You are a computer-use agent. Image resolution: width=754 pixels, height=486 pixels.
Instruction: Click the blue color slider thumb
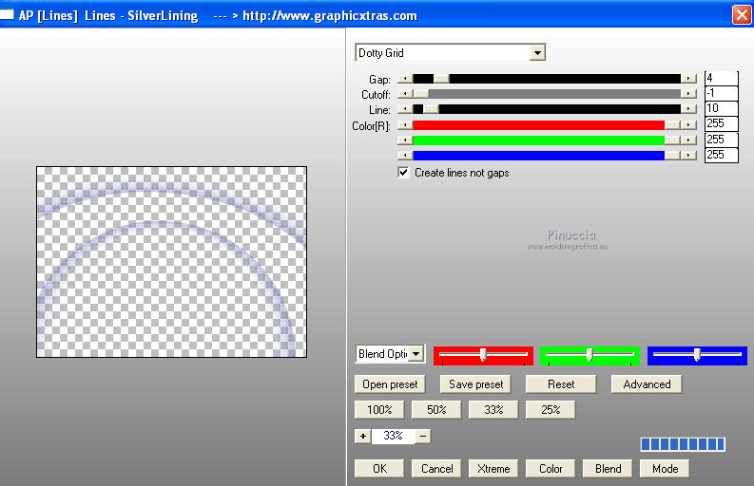673,156
